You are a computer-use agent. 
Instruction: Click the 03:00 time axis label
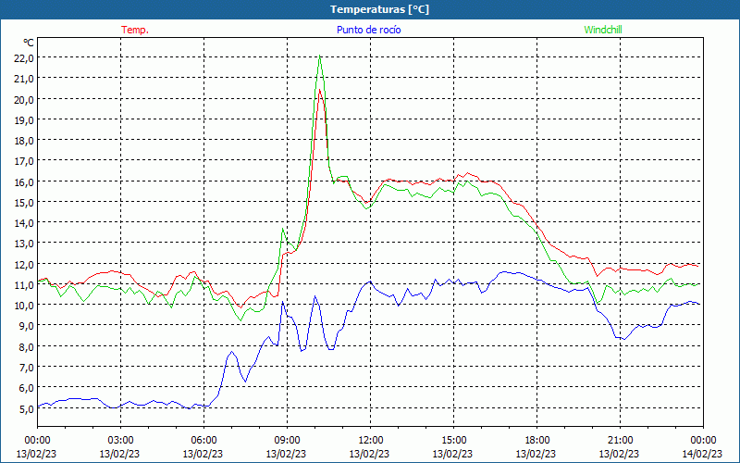click(x=120, y=441)
